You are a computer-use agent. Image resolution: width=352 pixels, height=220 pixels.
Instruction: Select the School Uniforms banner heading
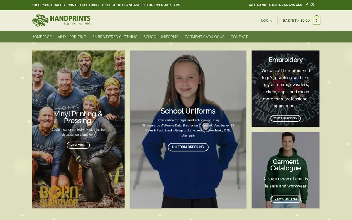188,111
